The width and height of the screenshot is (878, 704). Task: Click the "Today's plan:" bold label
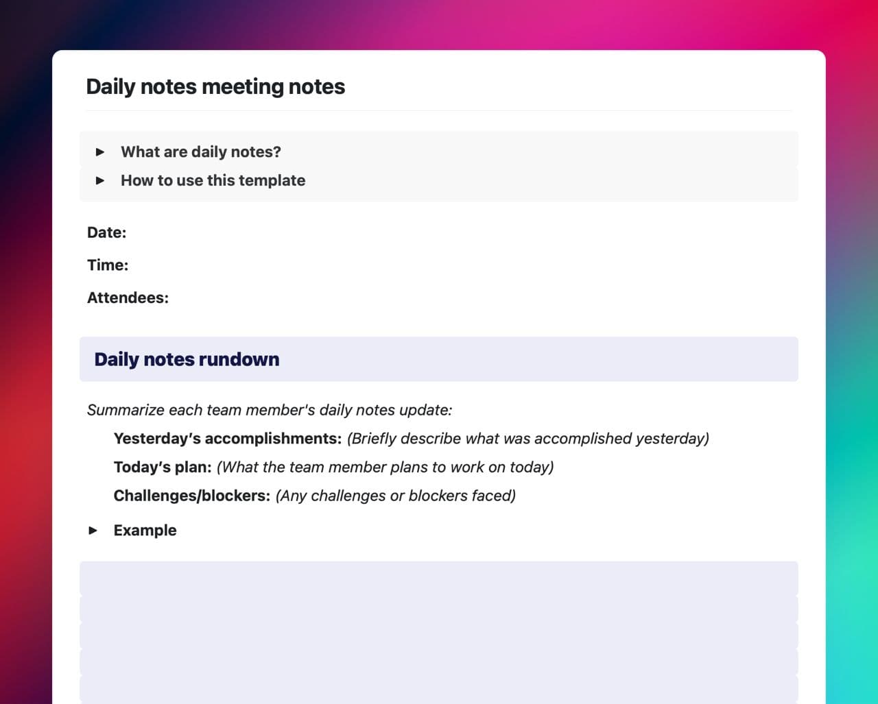163,467
